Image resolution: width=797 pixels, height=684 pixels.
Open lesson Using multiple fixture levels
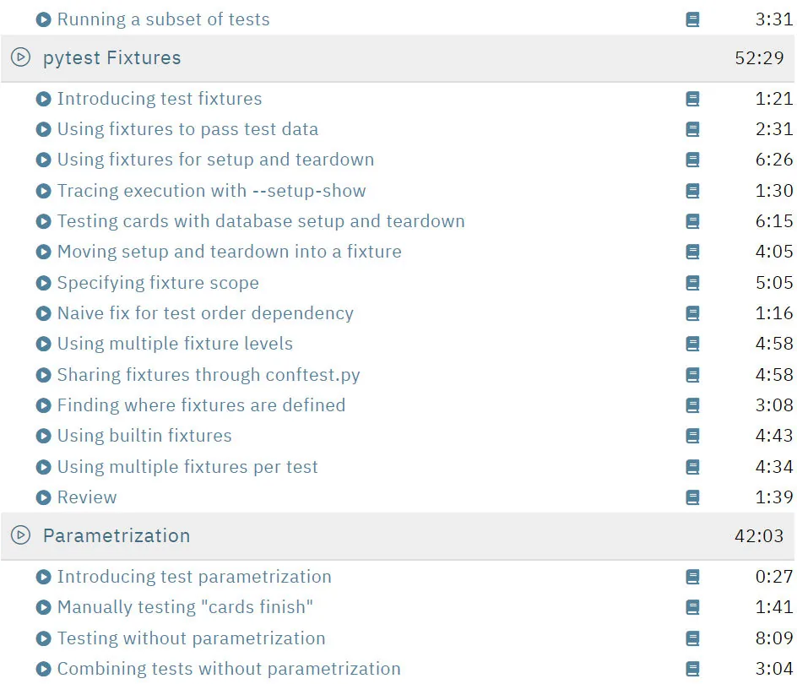pyautogui.click(x=175, y=344)
